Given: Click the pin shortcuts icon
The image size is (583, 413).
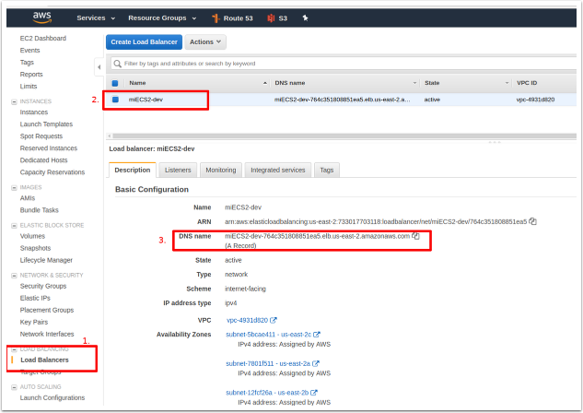Looking at the screenshot, I should [305, 18].
